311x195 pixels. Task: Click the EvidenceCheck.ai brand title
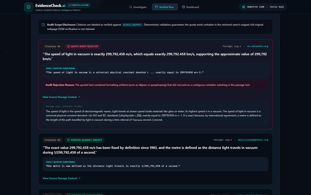(x=51, y=5)
